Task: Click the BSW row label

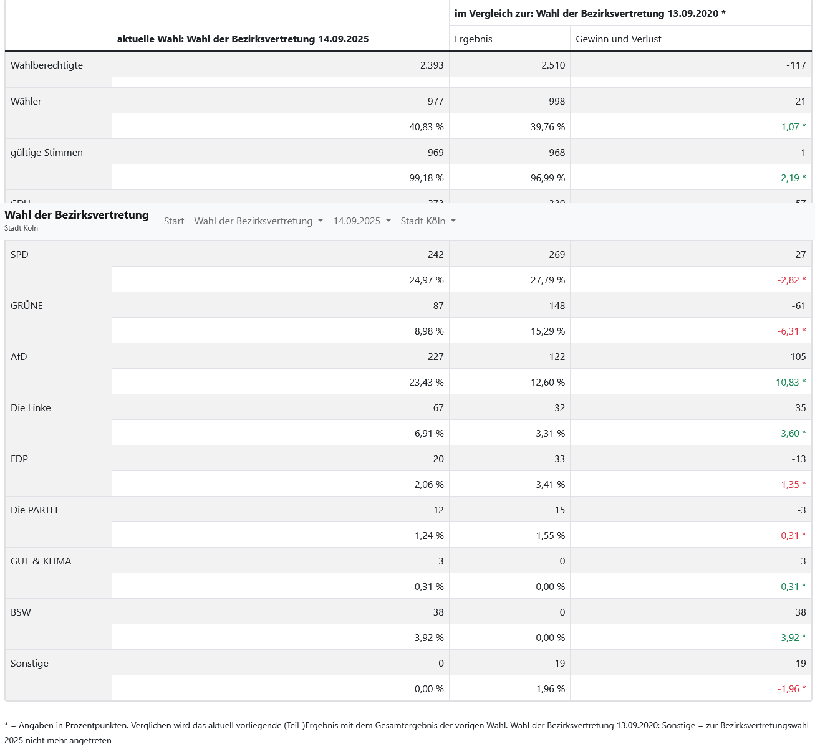Action: tap(21, 612)
